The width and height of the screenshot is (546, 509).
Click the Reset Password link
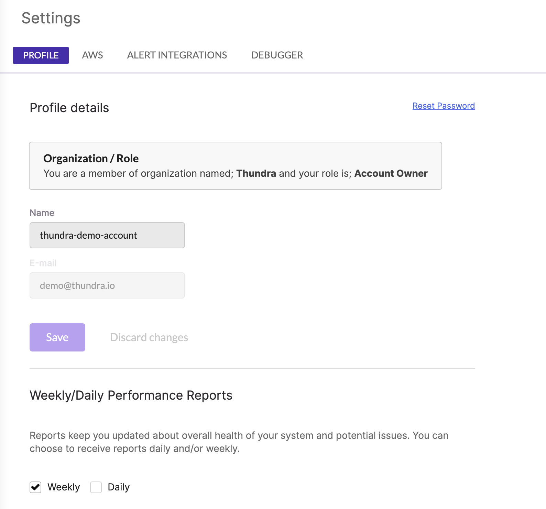click(444, 106)
